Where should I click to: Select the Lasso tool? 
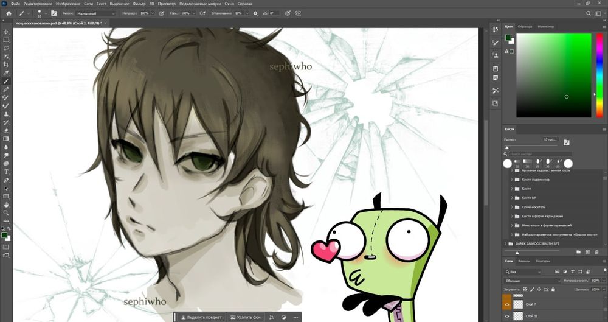click(x=6, y=48)
